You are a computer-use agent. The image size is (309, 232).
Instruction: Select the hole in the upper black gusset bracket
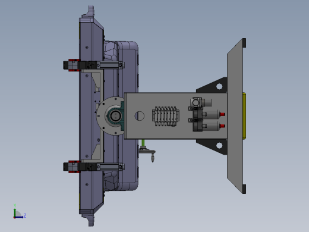219,86
